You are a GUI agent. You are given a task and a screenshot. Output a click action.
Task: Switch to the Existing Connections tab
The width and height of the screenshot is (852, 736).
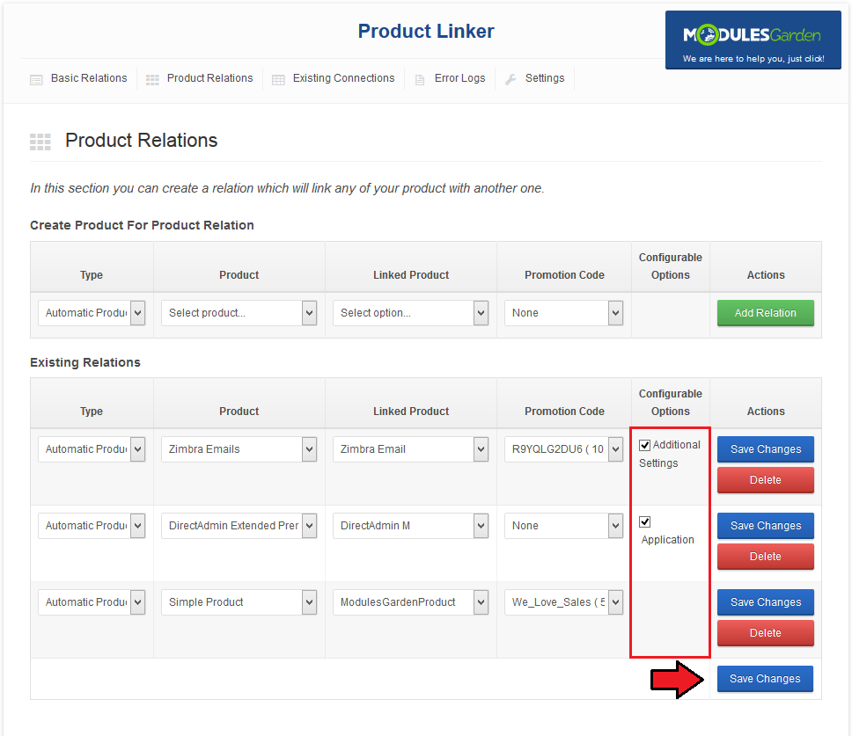tap(343, 78)
